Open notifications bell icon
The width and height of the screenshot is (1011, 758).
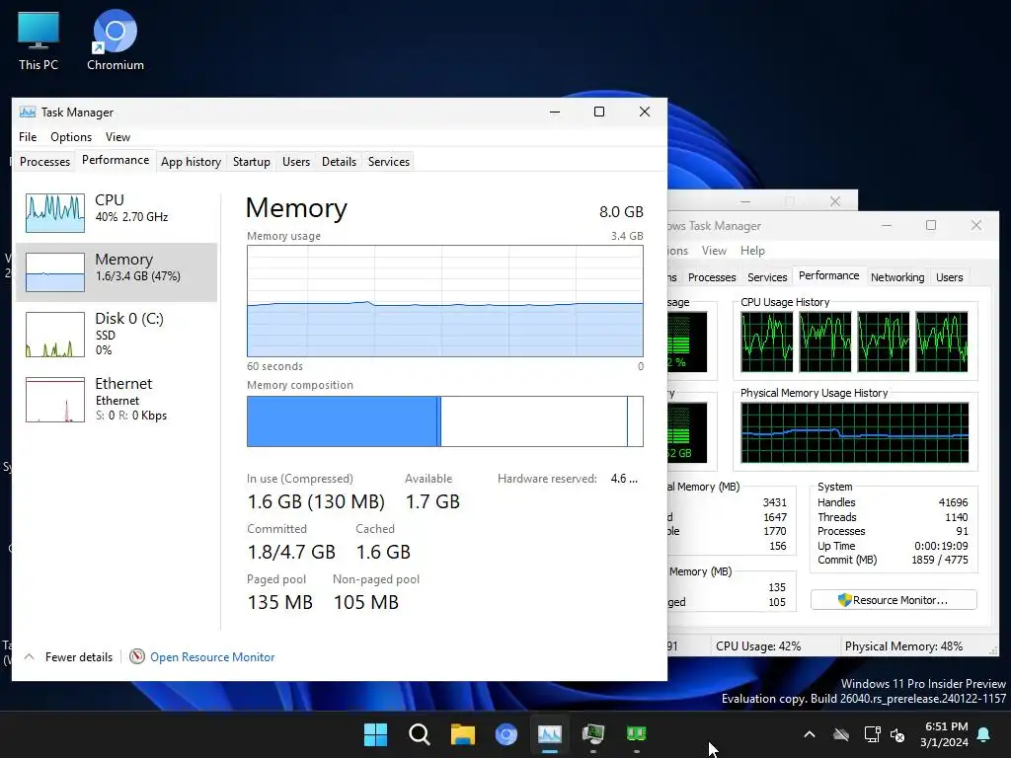(x=984, y=734)
